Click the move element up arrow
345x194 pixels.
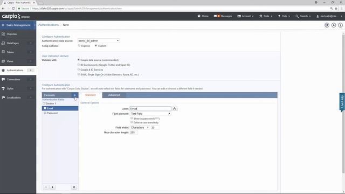click(46, 187)
